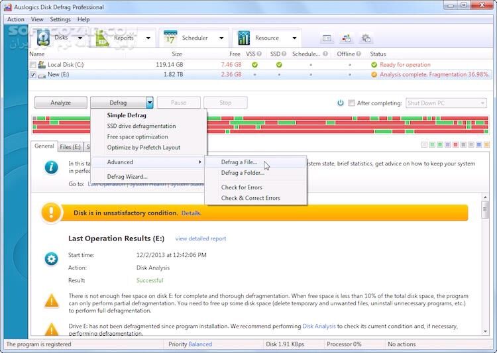
Task: Expand the Reports dropdown arrow
Action: [148, 38]
